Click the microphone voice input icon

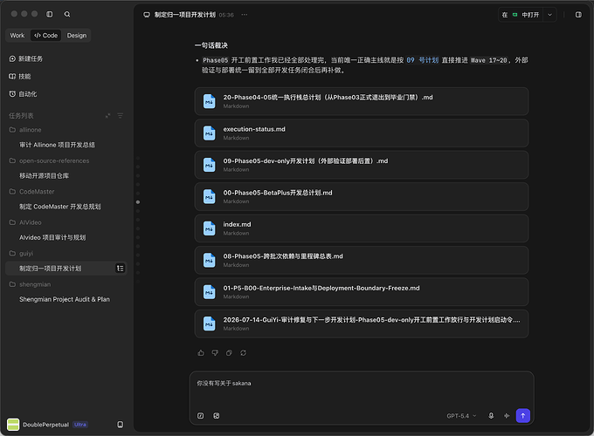point(491,416)
